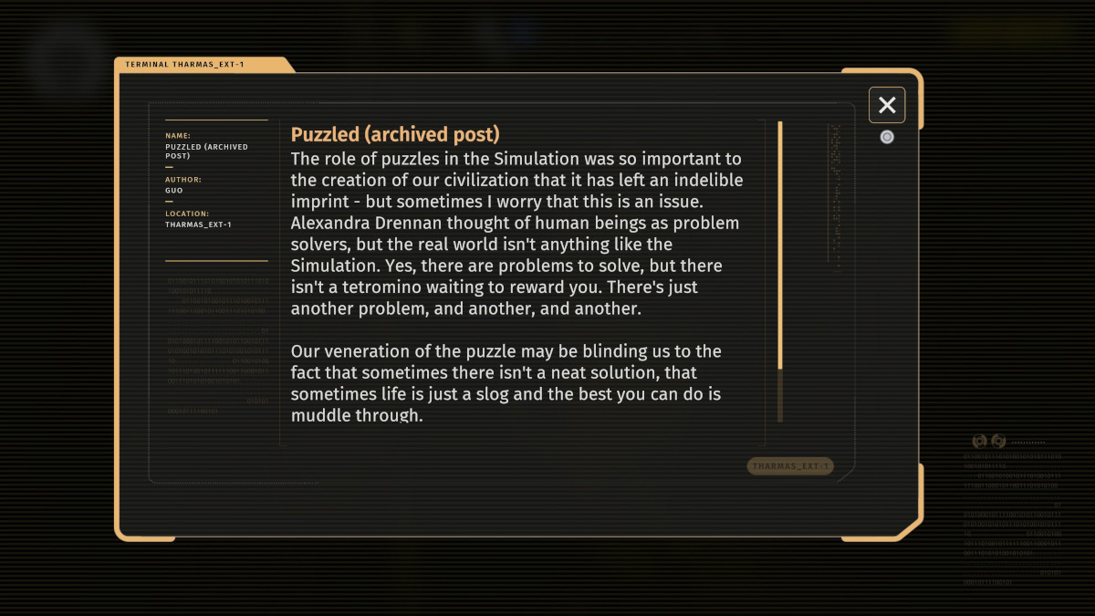
Task: Click the right circular emblem icon at lower right
Action: (998, 441)
